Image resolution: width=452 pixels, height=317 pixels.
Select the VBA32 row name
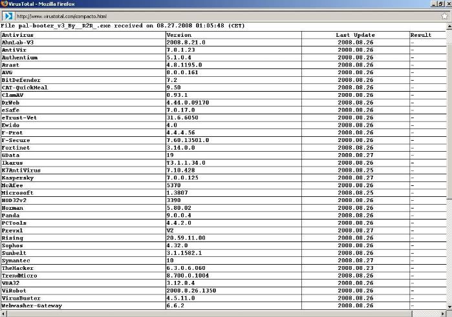pyautogui.click(x=10, y=283)
